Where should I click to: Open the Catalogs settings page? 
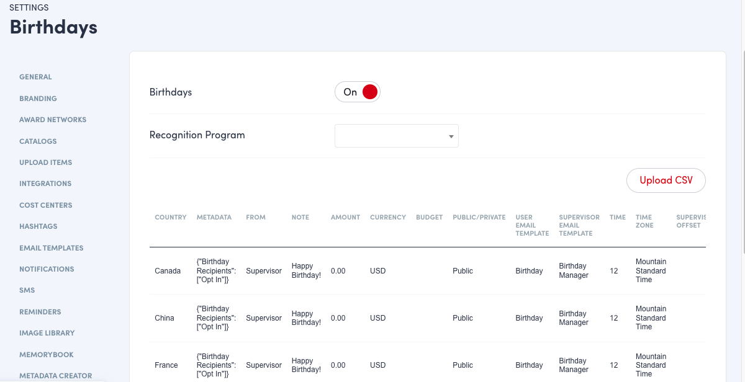(x=38, y=141)
